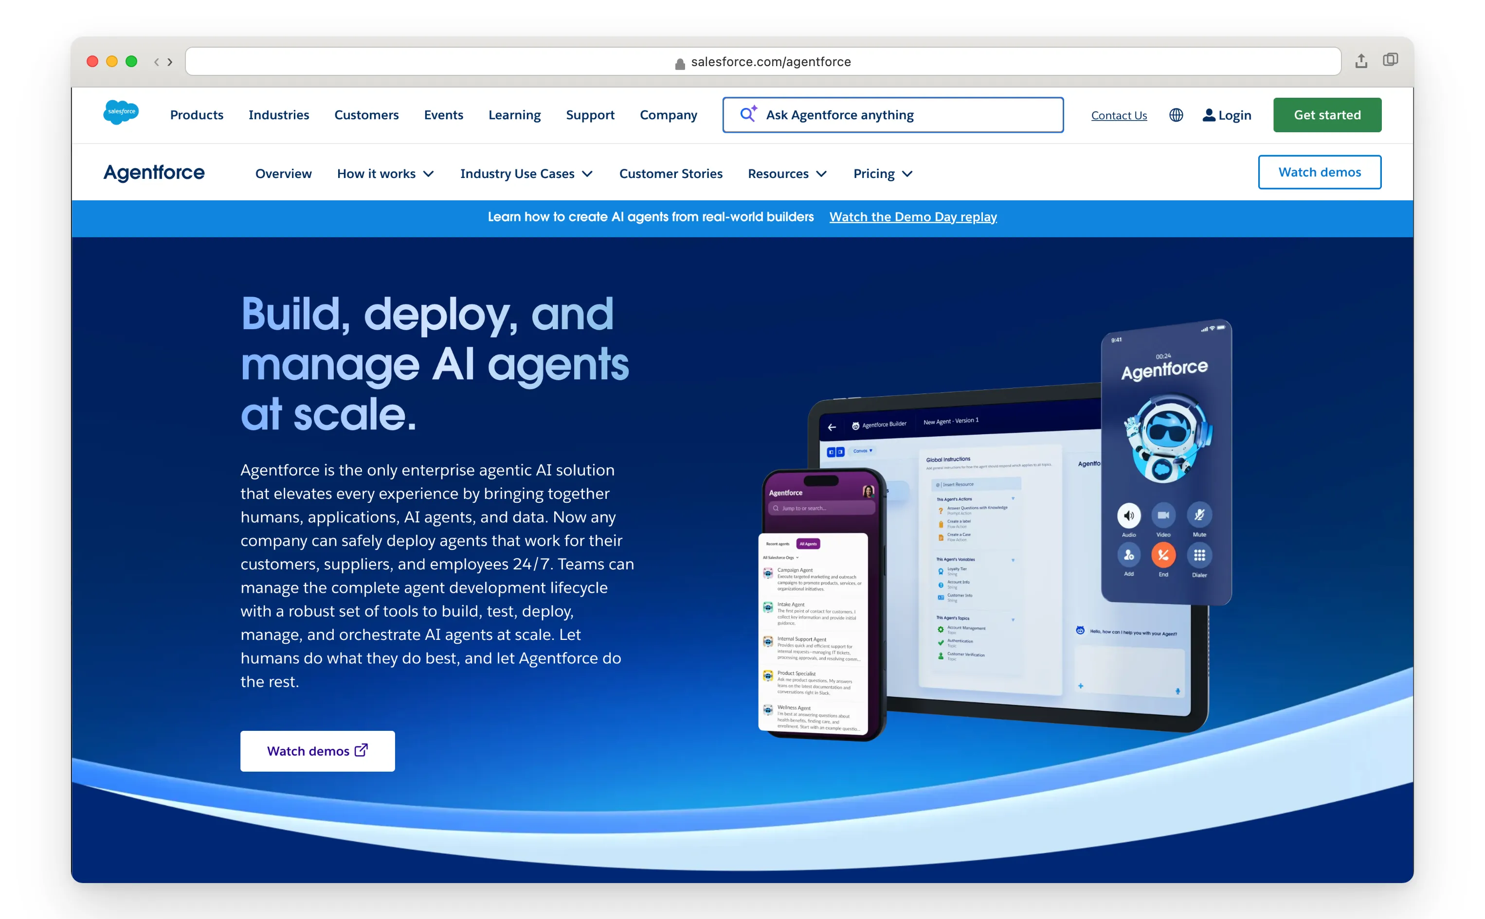Click the globe language selector icon
Viewport: 1485px width, 919px height.
tap(1176, 115)
